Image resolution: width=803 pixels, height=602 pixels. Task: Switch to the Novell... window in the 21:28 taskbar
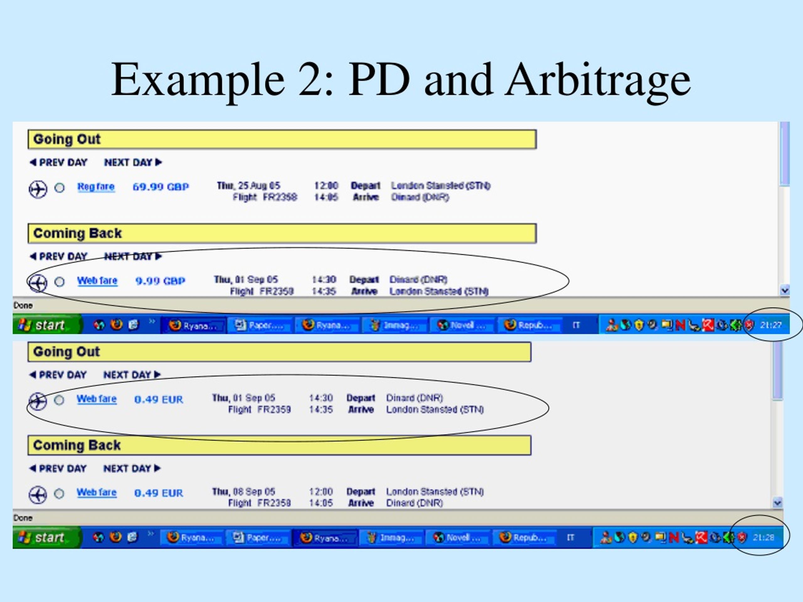click(457, 537)
